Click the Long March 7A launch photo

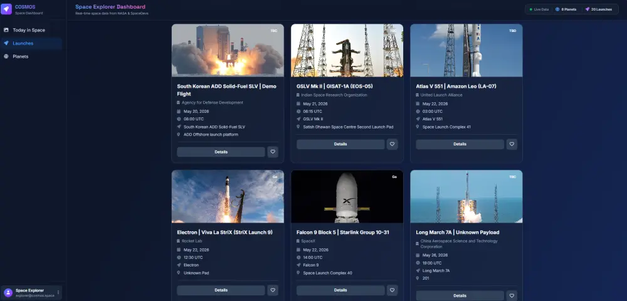coord(466,196)
